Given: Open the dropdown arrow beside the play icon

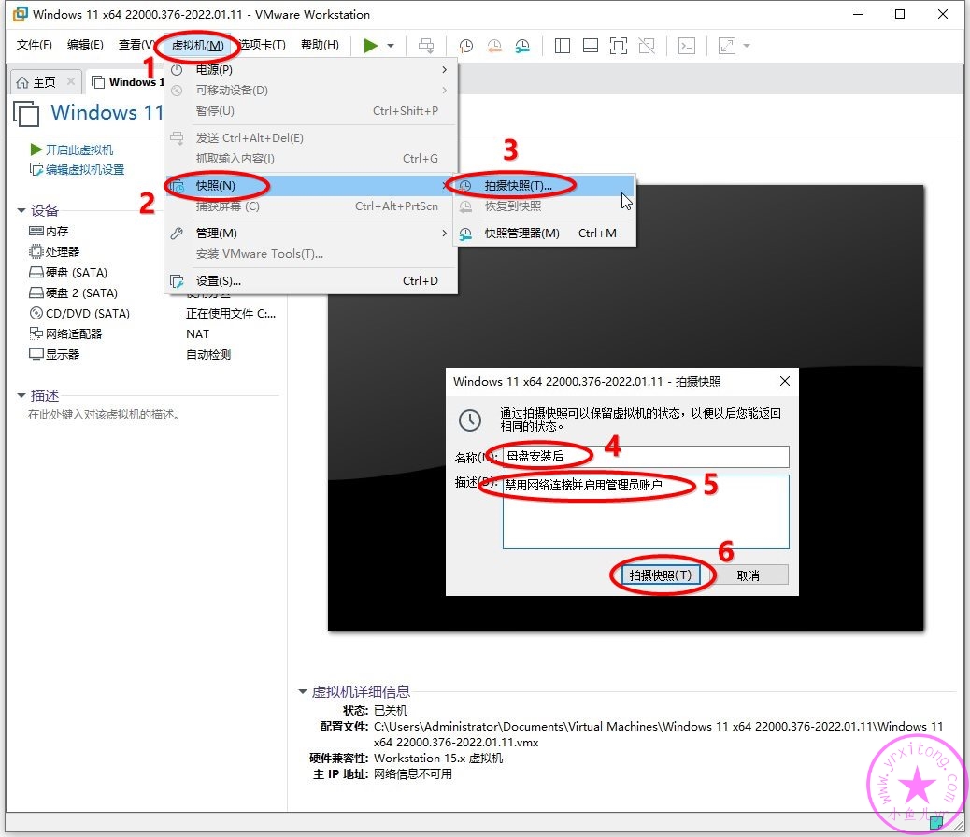Looking at the screenshot, I should (x=391, y=46).
